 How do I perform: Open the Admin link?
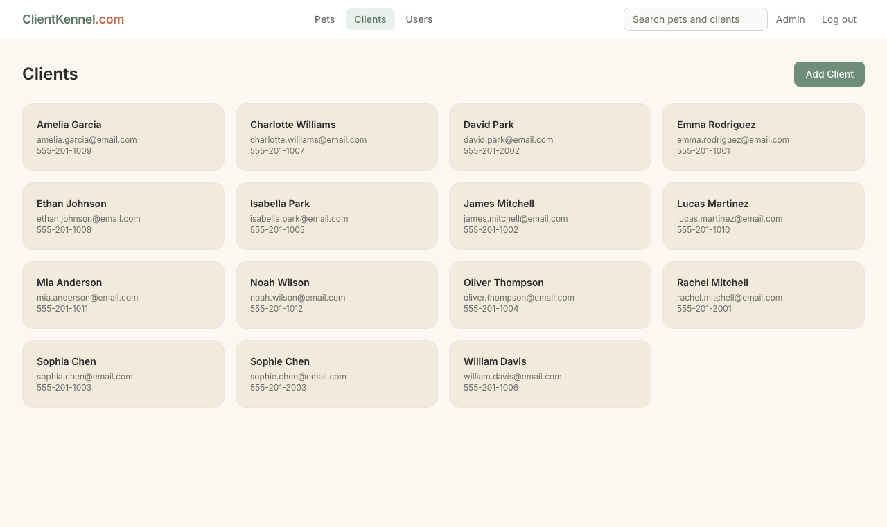pyautogui.click(x=791, y=19)
